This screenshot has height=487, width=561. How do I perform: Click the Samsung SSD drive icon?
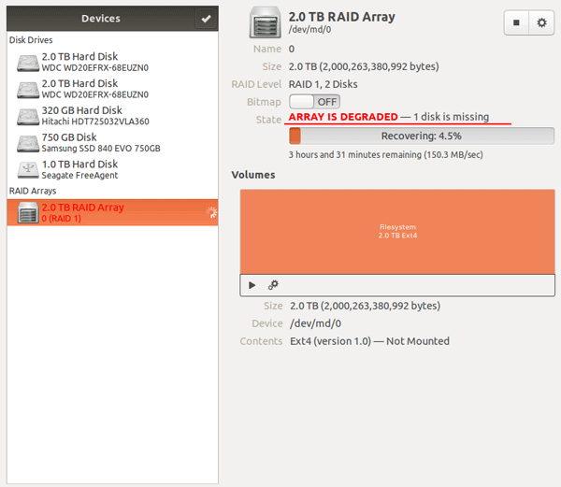tap(28, 143)
